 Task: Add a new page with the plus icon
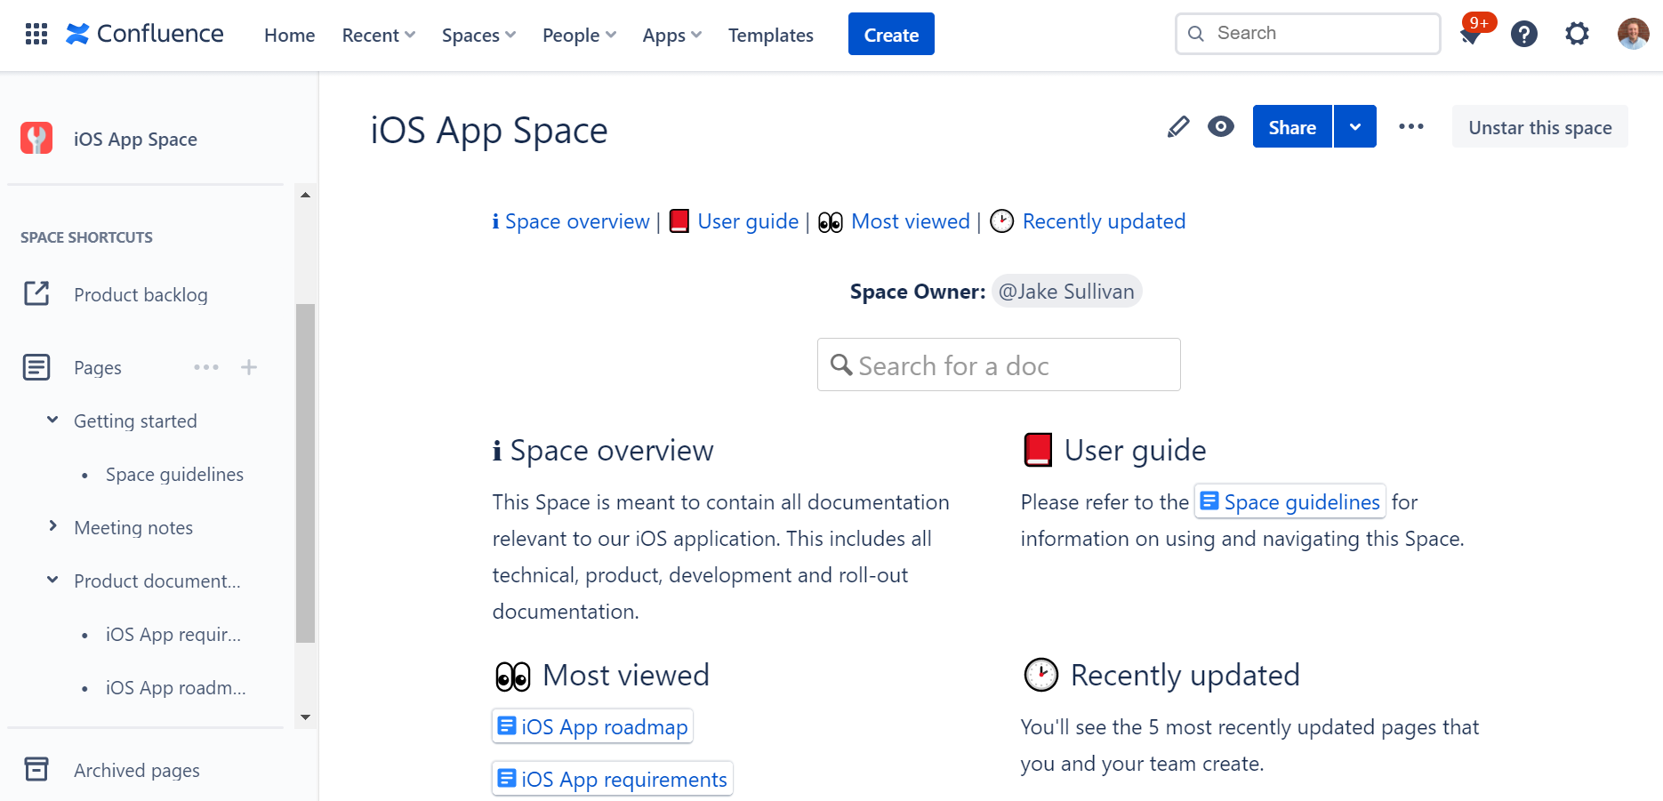pyautogui.click(x=249, y=367)
